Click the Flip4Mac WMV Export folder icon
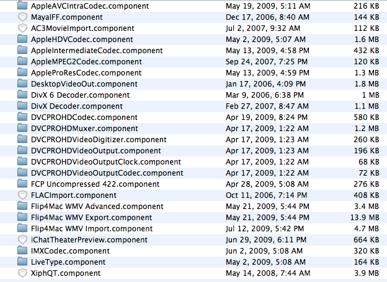The height and width of the screenshot is (282, 387). (22, 217)
